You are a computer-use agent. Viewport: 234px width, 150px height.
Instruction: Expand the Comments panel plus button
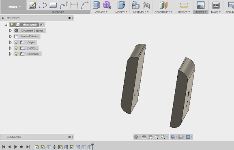pos(69,137)
